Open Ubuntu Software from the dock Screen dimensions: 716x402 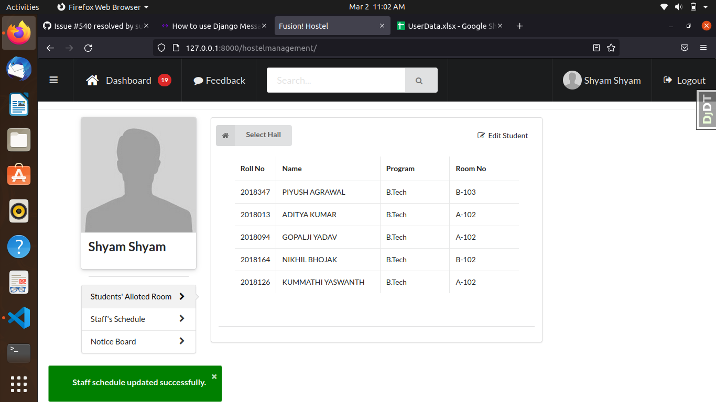pyautogui.click(x=19, y=175)
